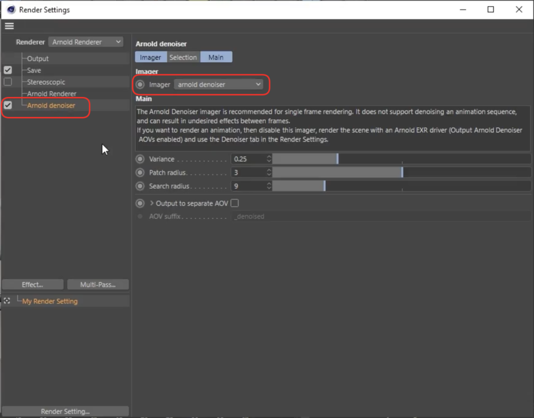Viewport: 534px width, 418px height.
Task: Select Arnold Renderer in the settings tree
Action: tap(52, 94)
